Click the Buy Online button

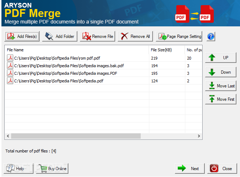click(x=52, y=168)
